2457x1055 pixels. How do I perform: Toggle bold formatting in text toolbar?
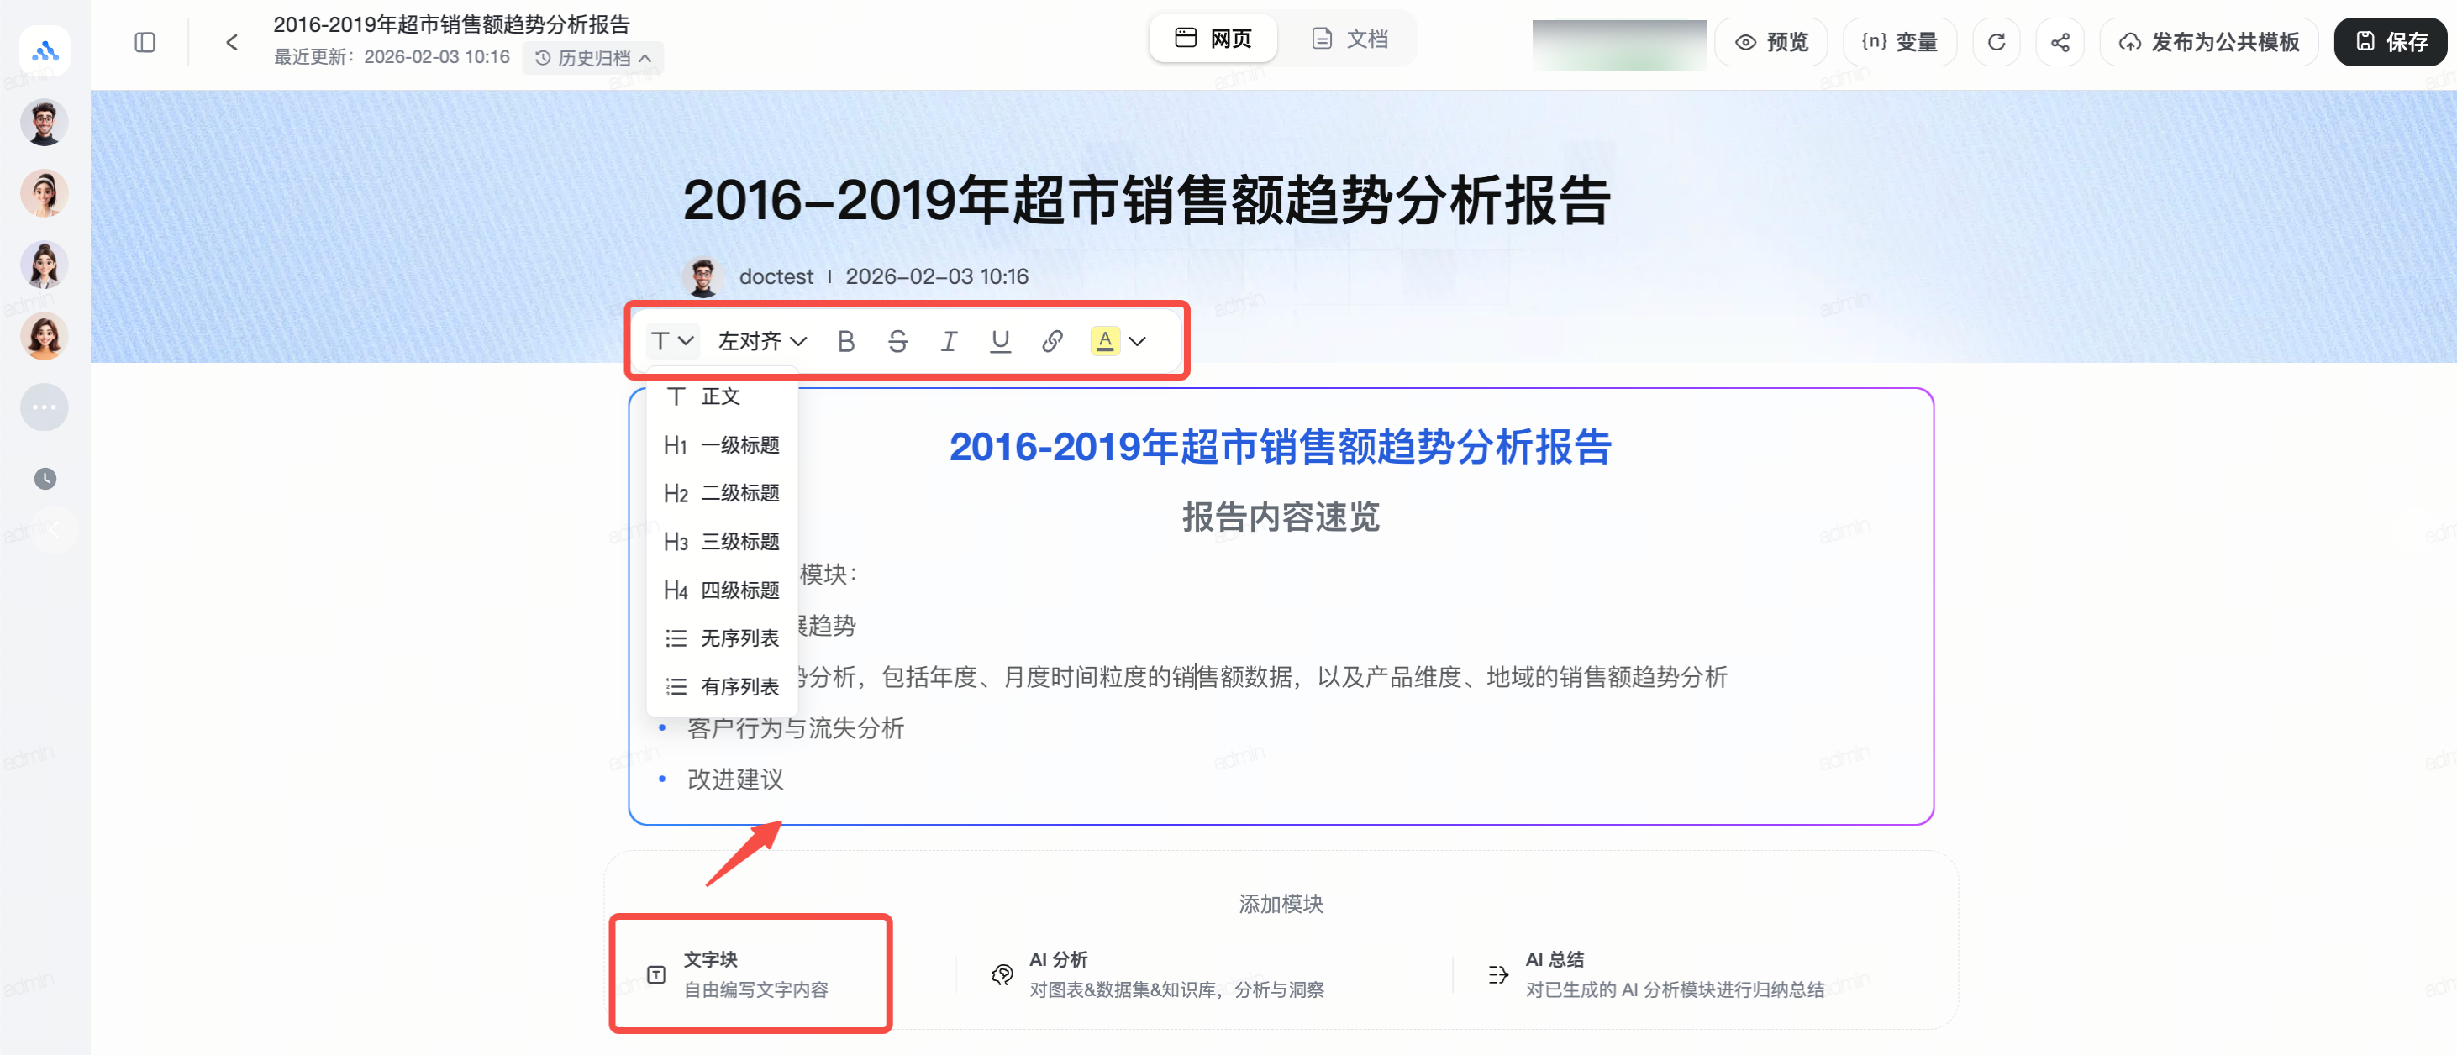pyautogui.click(x=845, y=341)
